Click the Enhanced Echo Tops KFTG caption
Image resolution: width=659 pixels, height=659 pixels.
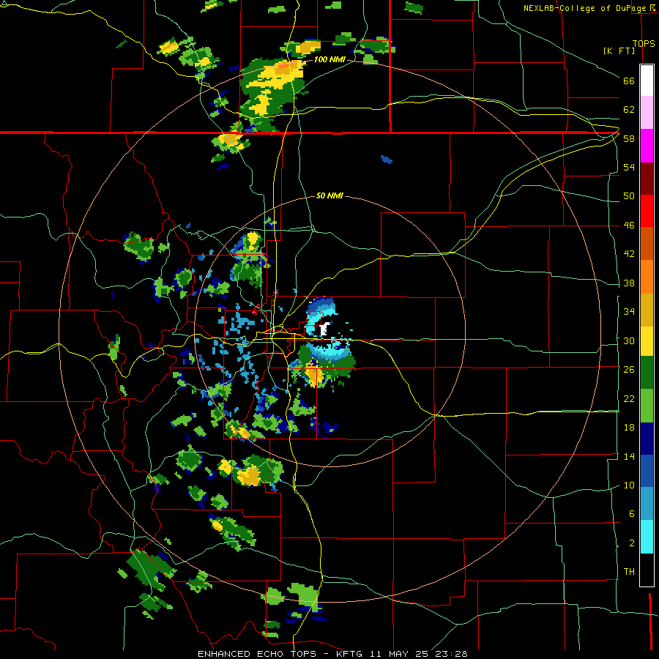tap(332, 654)
